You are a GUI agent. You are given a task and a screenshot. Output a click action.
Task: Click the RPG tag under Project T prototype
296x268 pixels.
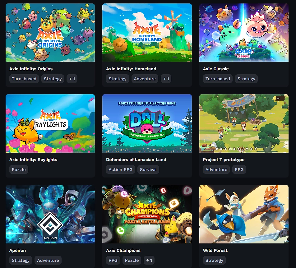coord(239,169)
